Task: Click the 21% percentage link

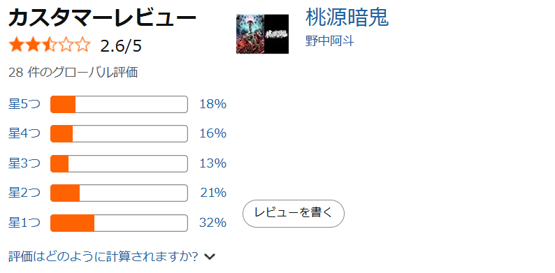Action: point(213,193)
